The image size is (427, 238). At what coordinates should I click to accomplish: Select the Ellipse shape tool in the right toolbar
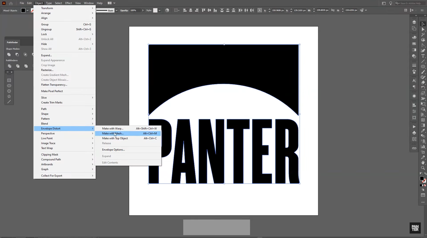(x=423, y=67)
